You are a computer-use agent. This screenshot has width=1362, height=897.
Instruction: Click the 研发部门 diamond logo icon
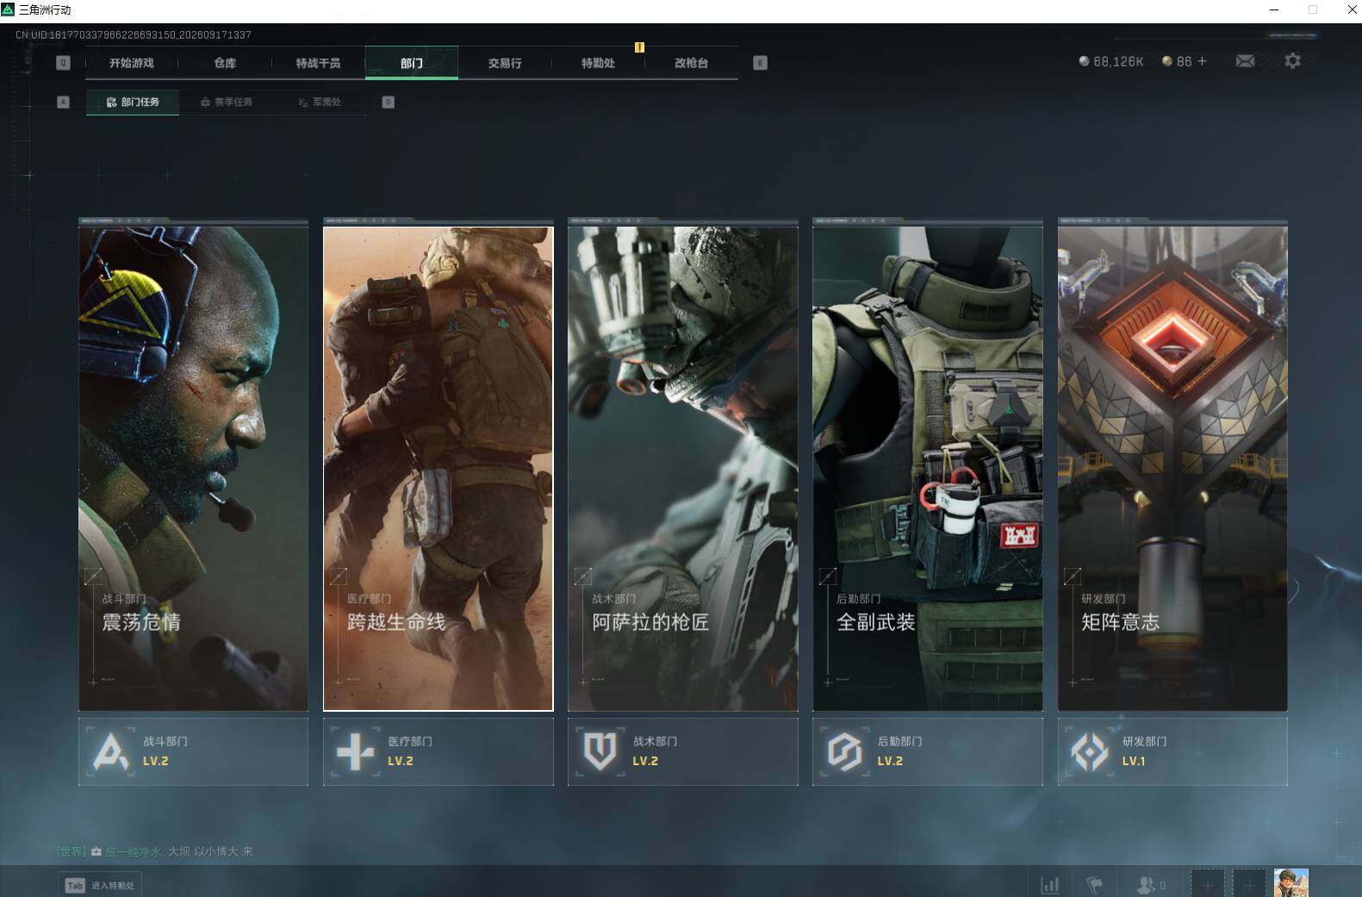click(1090, 751)
